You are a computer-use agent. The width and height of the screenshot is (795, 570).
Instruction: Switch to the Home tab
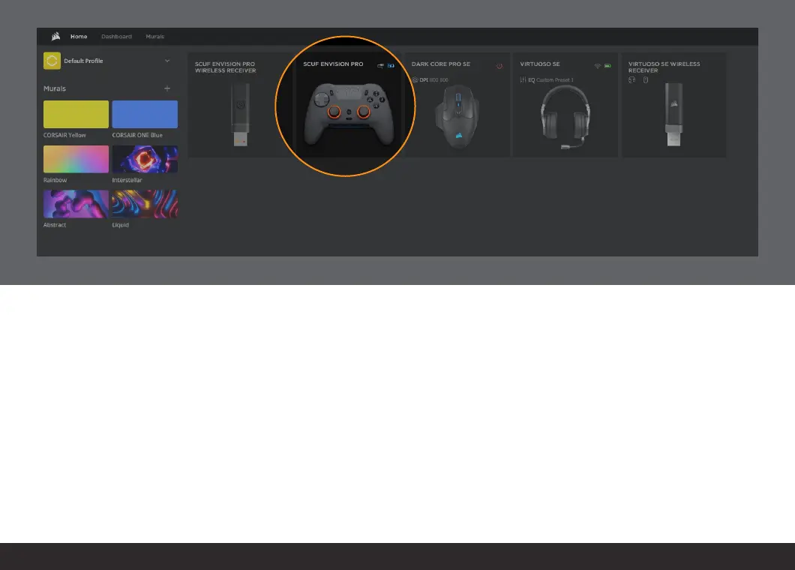coord(79,37)
